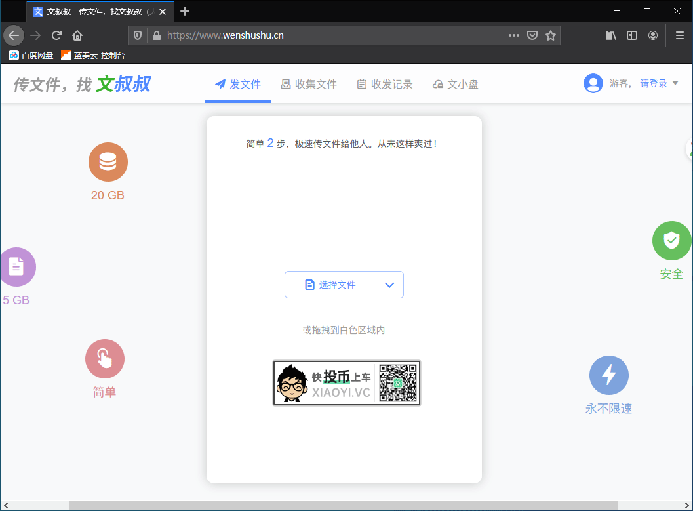Click the guest user avatar icon
The height and width of the screenshot is (511, 693).
(593, 83)
